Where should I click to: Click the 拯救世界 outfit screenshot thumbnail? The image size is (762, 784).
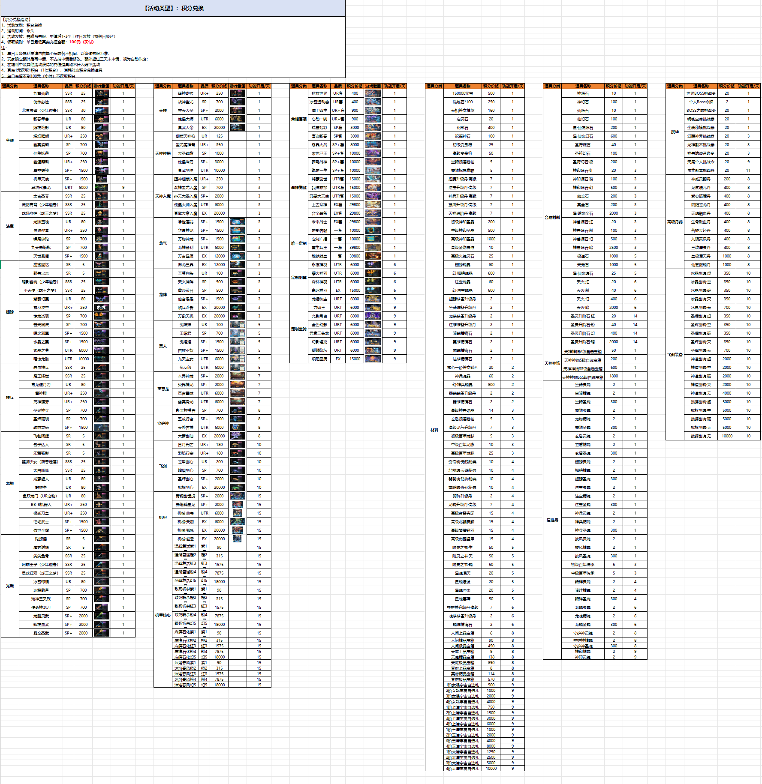click(x=373, y=93)
